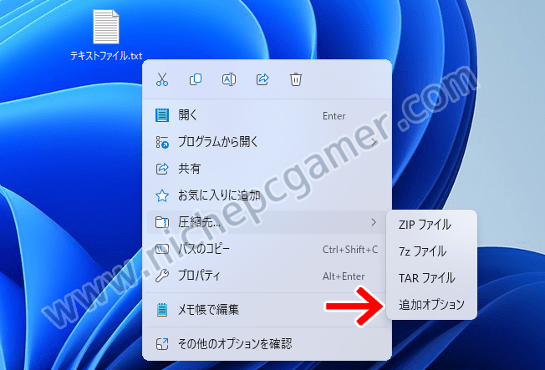This screenshot has width=545, height=370.
Task: Open the プログラムから開く submenu entry
Action: tap(267, 142)
